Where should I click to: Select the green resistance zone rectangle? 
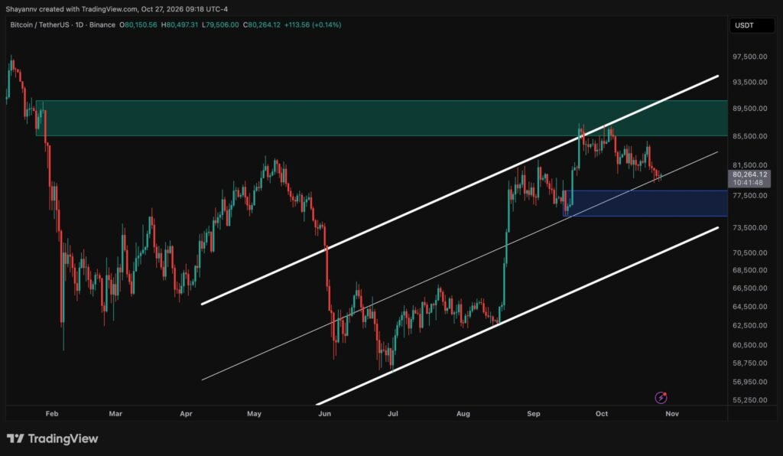[x=382, y=118]
